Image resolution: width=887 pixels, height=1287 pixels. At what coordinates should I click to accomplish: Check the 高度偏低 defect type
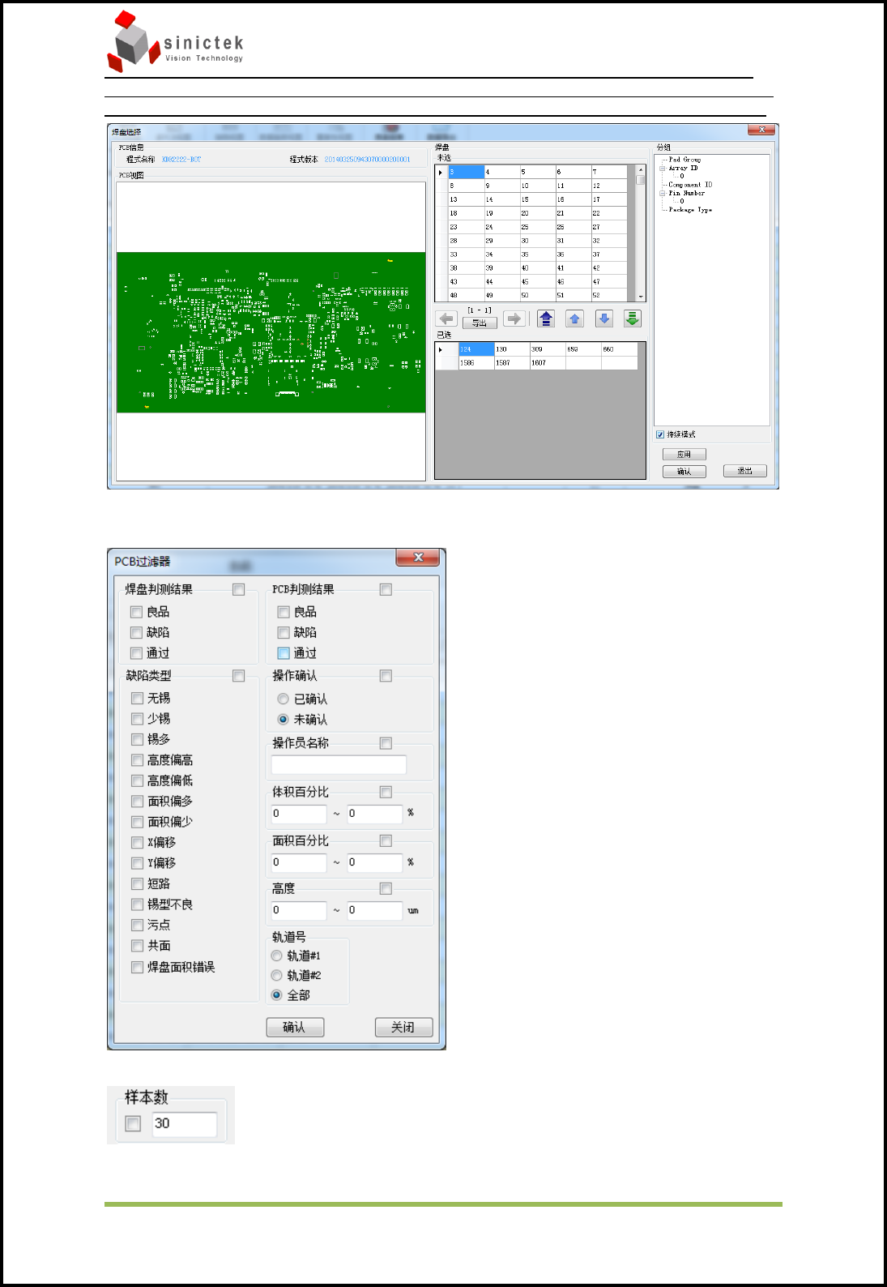[x=137, y=780]
